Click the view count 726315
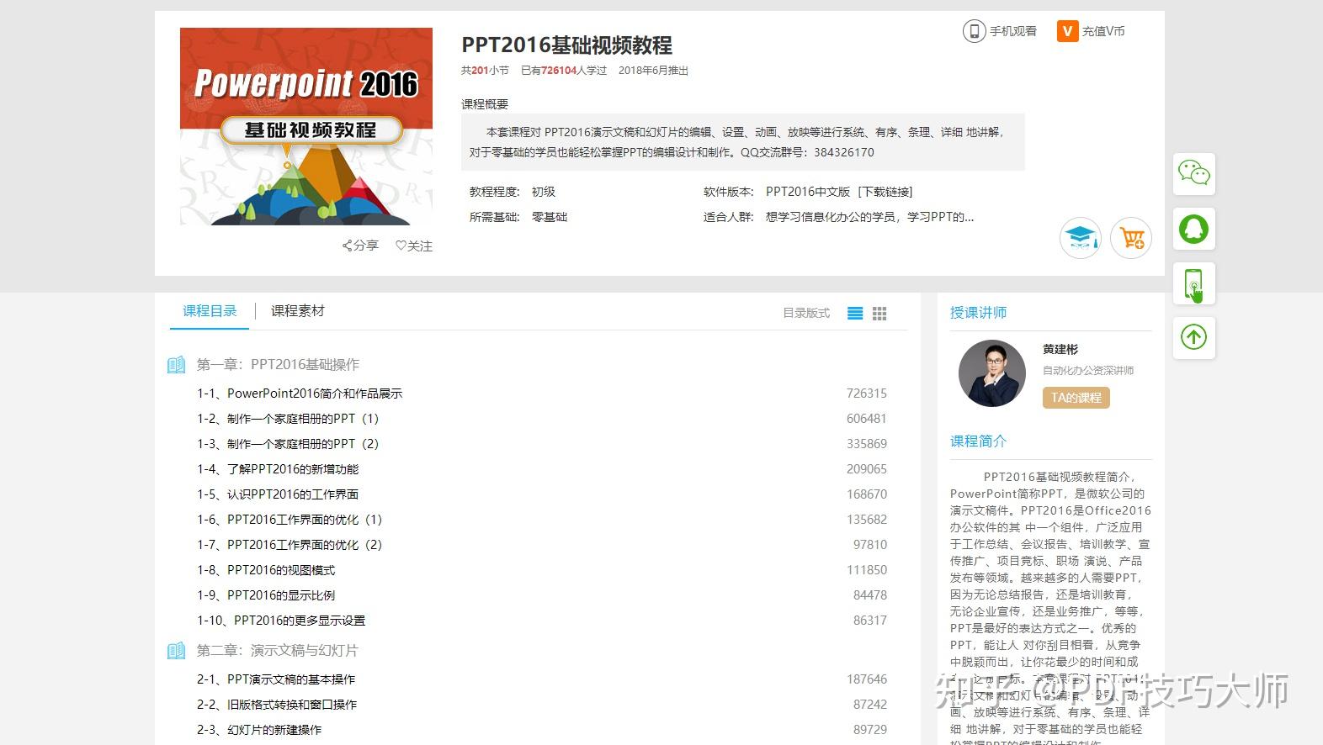The width and height of the screenshot is (1323, 745). click(867, 394)
